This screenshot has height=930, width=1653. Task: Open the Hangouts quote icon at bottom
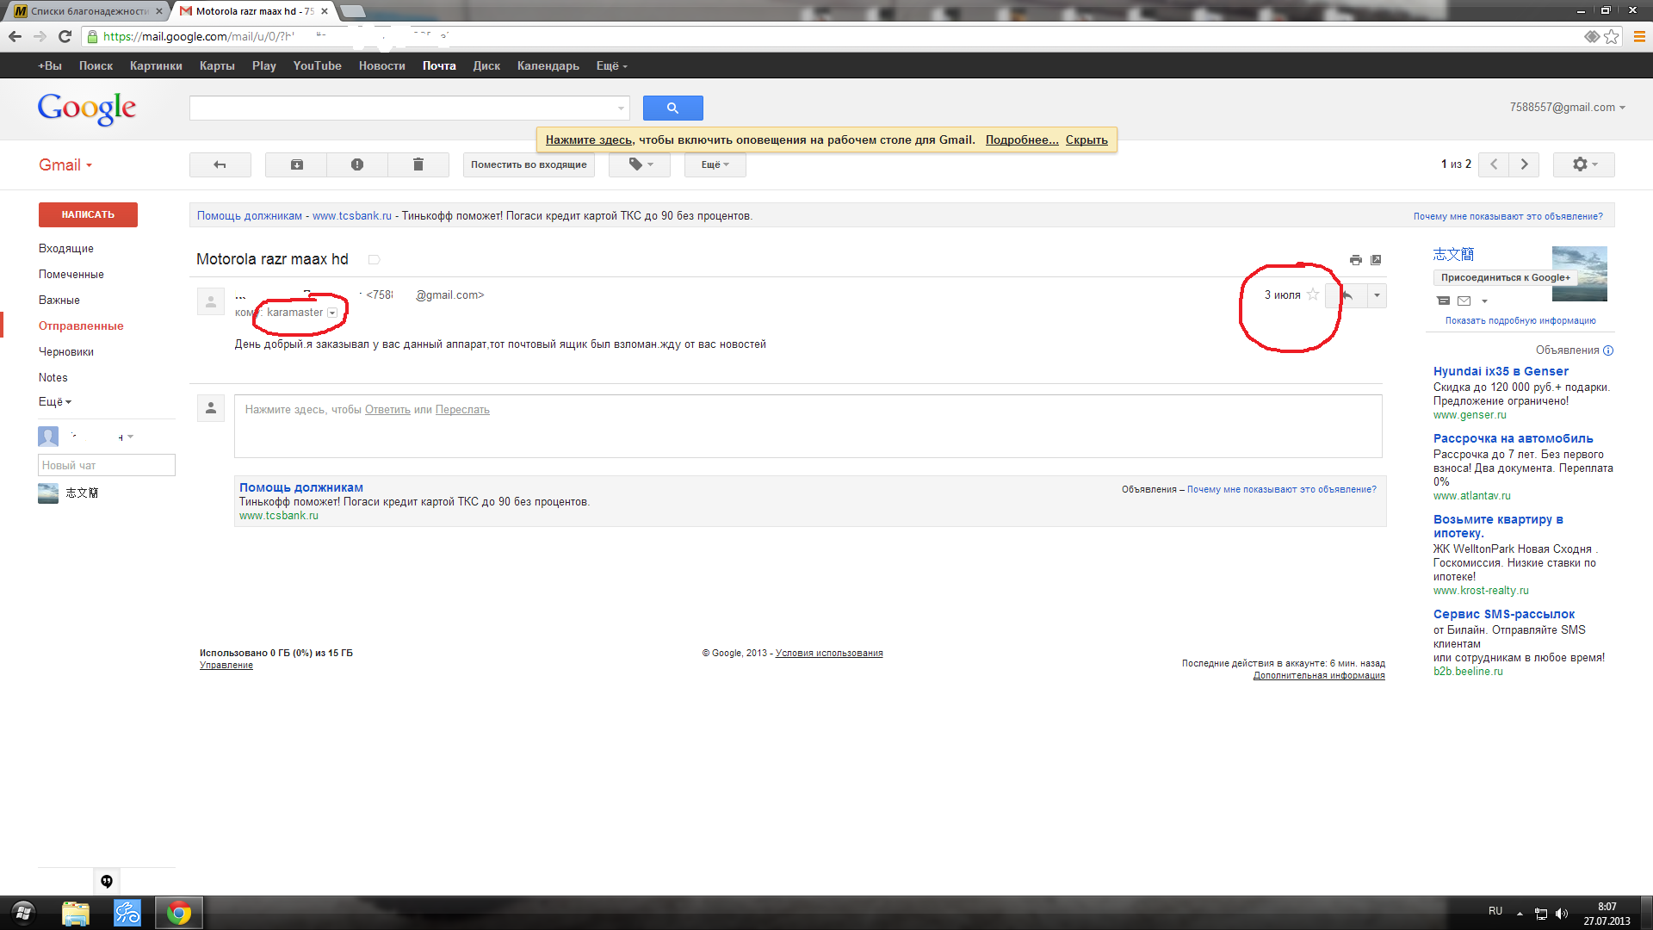tap(107, 881)
